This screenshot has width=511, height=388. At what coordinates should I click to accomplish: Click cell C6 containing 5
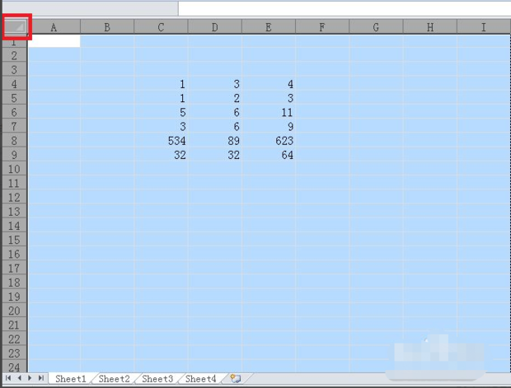[x=161, y=112]
